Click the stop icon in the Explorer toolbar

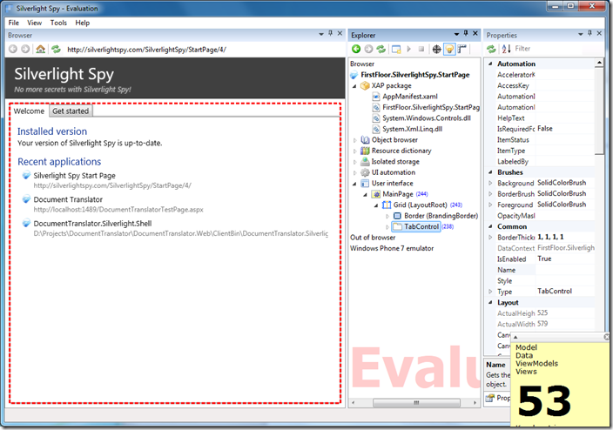tap(421, 49)
